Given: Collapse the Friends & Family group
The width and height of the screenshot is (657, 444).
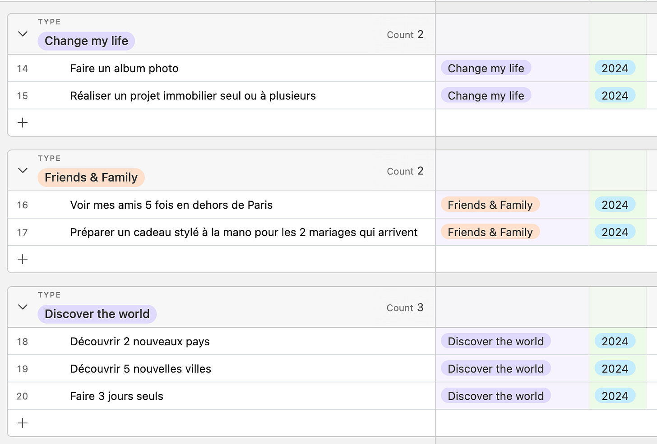Looking at the screenshot, I should (x=23, y=170).
